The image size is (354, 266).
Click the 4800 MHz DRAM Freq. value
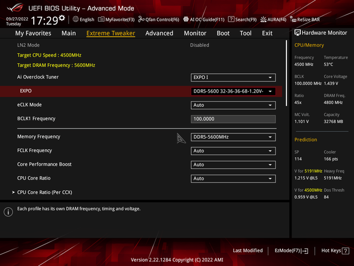(333, 103)
